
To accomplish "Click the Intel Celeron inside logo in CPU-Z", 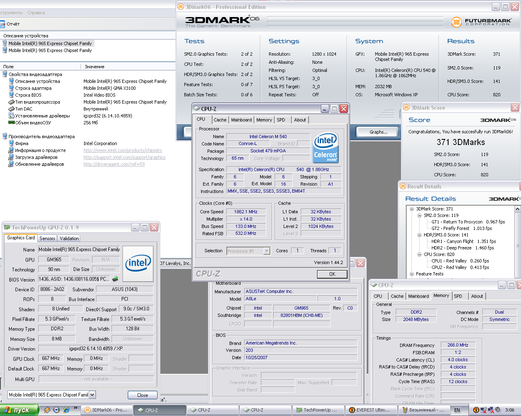I will pos(326,148).
